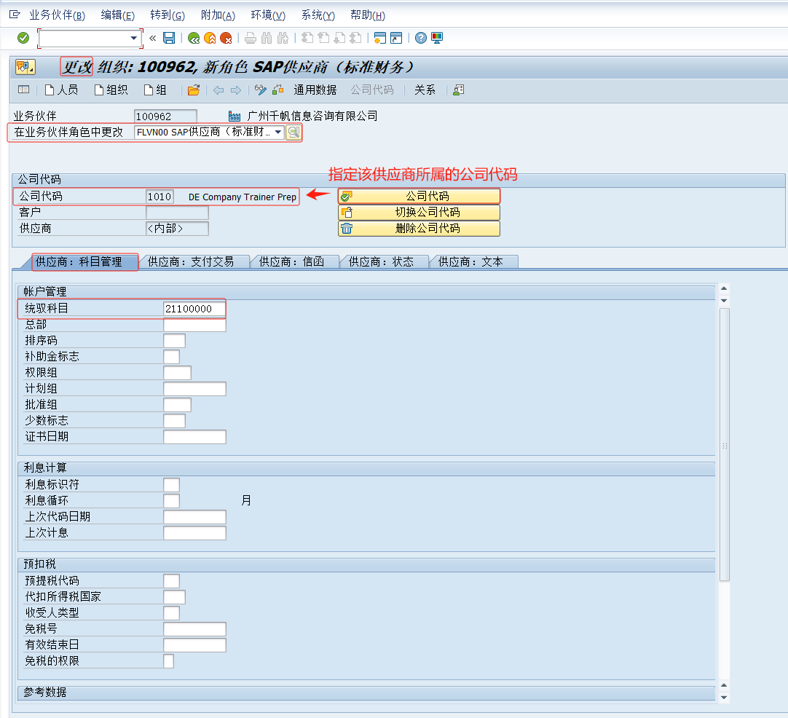The image size is (788, 718).
Task: Switch to 供应商: 状态 tab
Action: [381, 261]
